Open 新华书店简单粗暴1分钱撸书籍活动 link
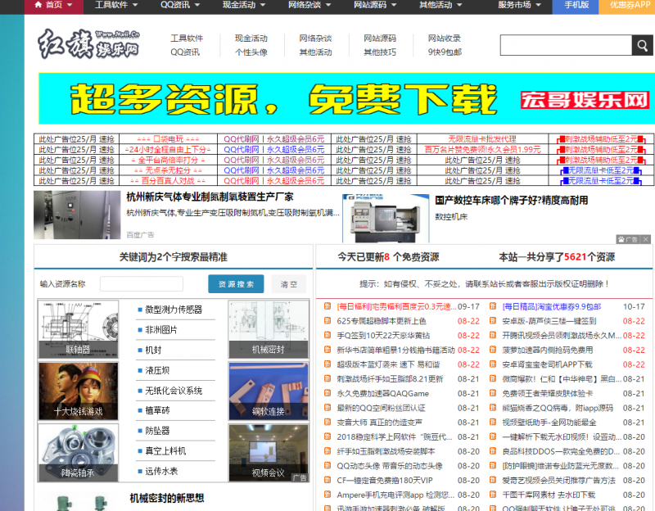The width and height of the screenshot is (655, 511). pos(395,350)
